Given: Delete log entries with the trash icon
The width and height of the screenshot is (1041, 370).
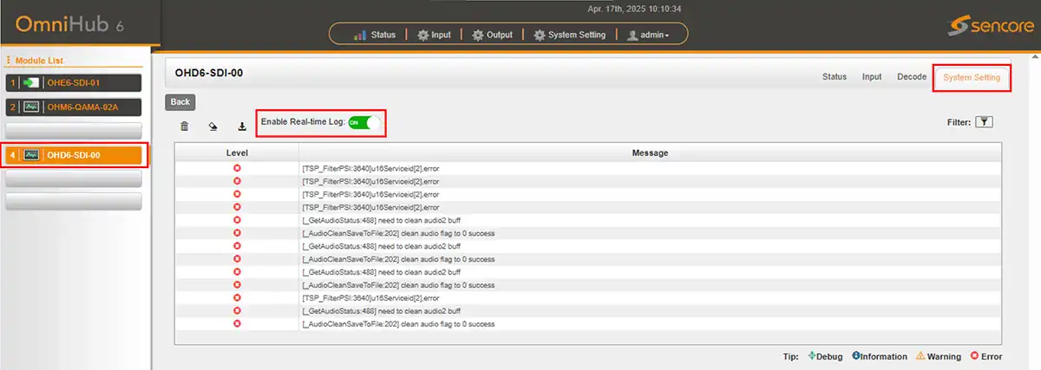Looking at the screenshot, I should 184,127.
